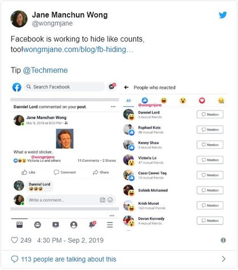Open the post's three-dot options menu
Screen dimensions: 238x270
[113, 107]
